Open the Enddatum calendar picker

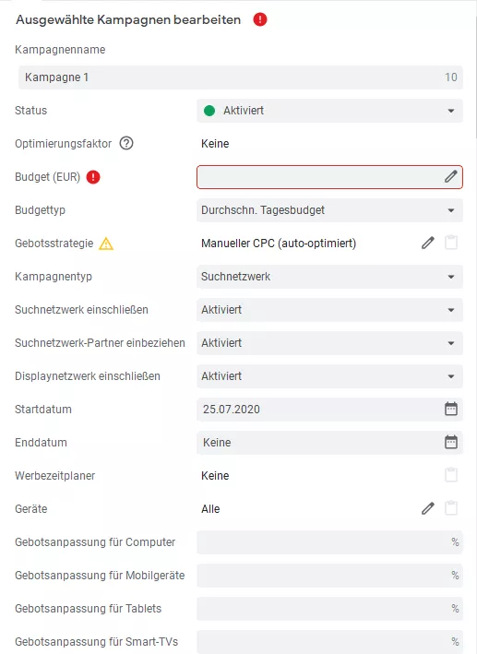click(x=451, y=442)
